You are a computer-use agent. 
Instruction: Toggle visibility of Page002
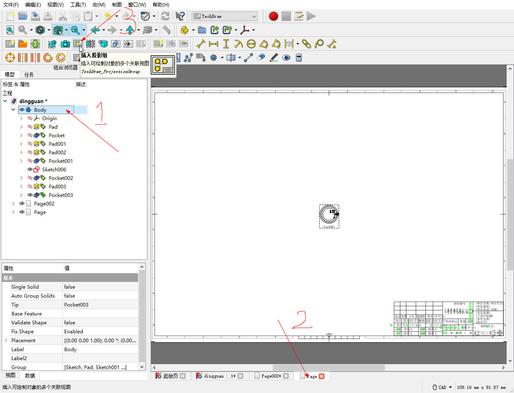pos(22,203)
